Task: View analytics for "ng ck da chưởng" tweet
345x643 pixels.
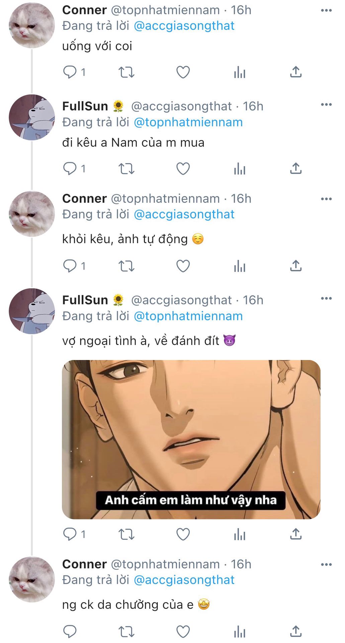Action: (x=240, y=632)
